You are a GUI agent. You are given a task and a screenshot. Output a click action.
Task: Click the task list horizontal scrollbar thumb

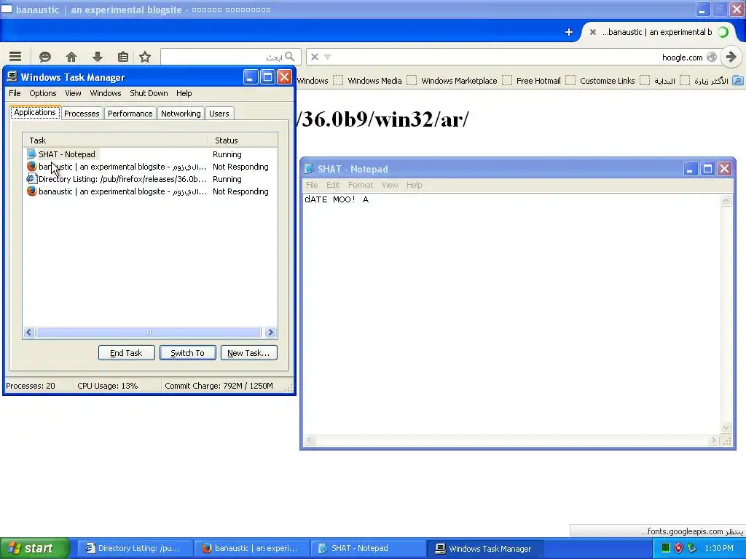(149, 332)
